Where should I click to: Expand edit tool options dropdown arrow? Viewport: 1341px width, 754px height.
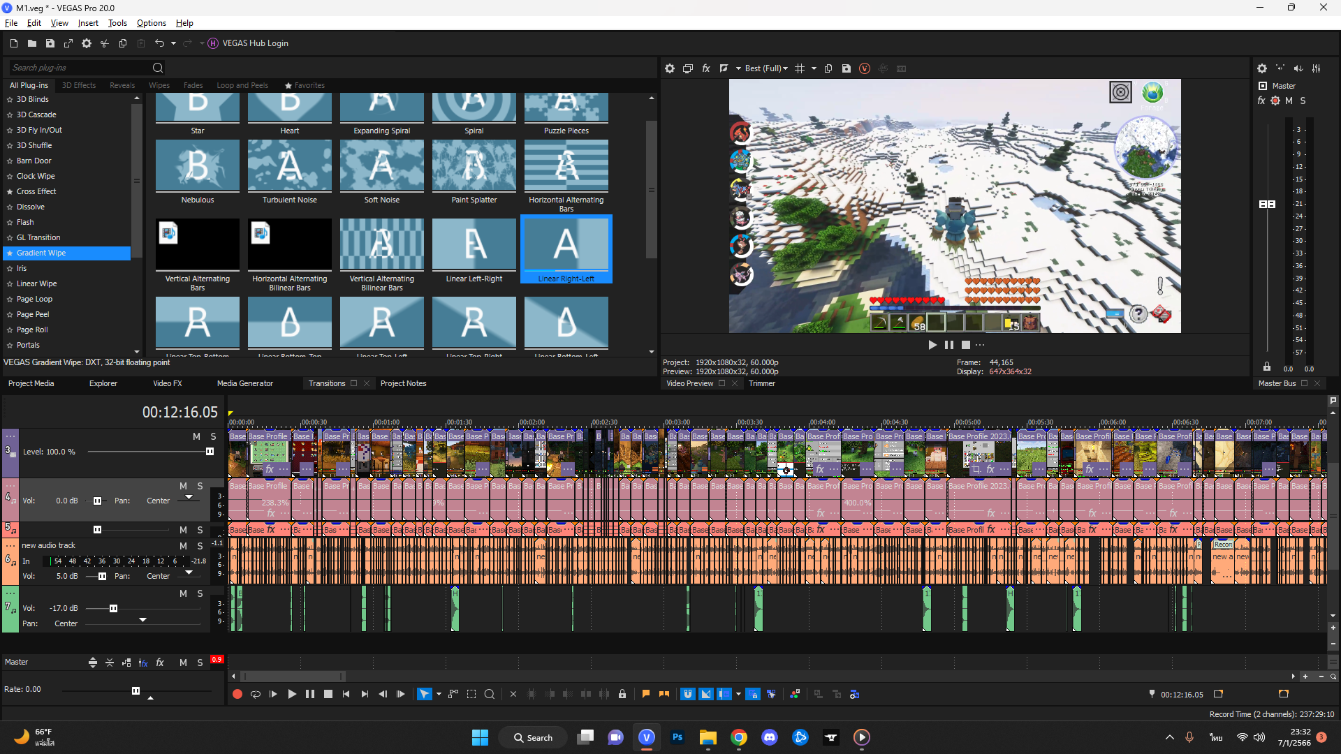(x=439, y=694)
